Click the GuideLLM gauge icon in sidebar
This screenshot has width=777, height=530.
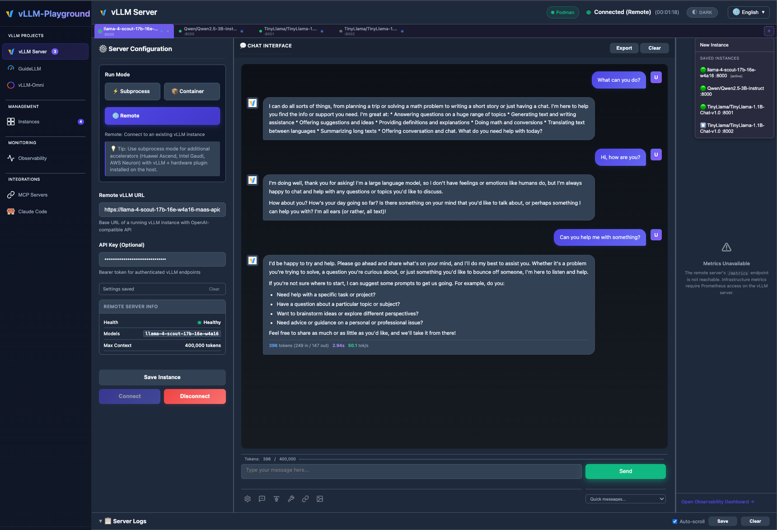(11, 69)
